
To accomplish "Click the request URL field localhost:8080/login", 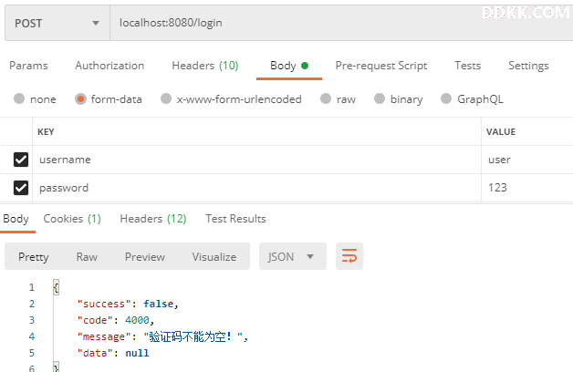I will pyautogui.click(x=341, y=23).
